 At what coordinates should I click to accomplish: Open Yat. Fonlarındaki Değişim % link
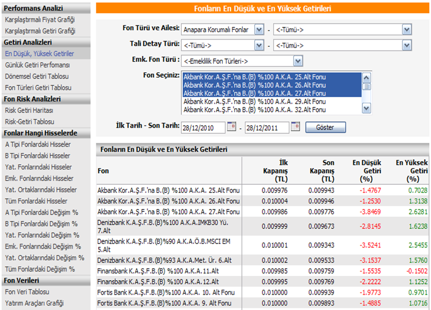42,235
